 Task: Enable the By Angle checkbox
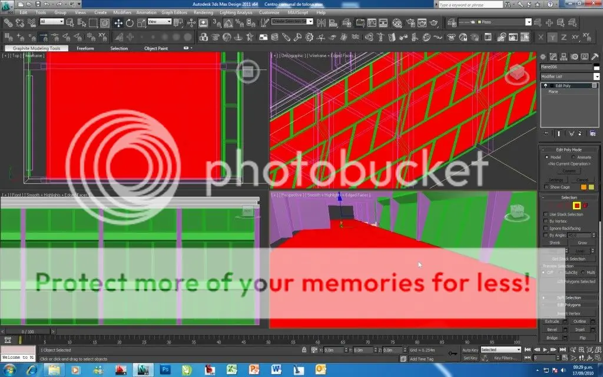[x=546, y=235]
